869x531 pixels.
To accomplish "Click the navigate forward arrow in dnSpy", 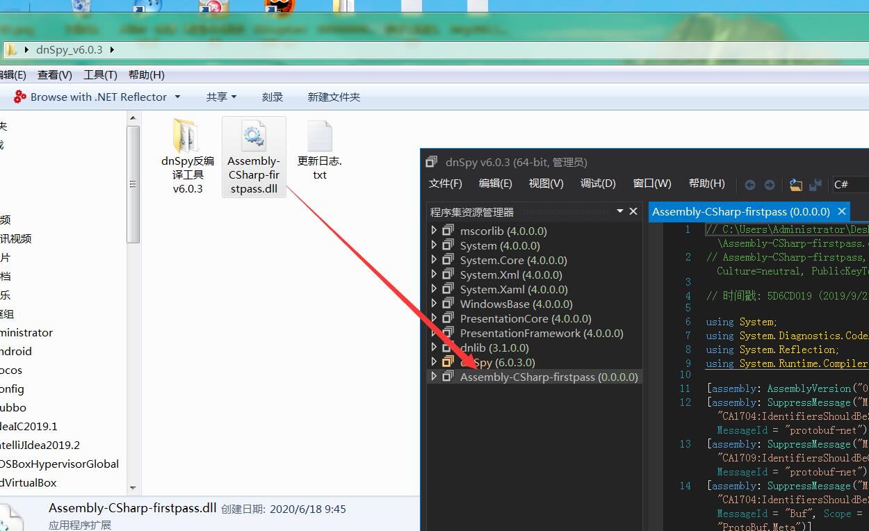I will click(x=770, y=185).
